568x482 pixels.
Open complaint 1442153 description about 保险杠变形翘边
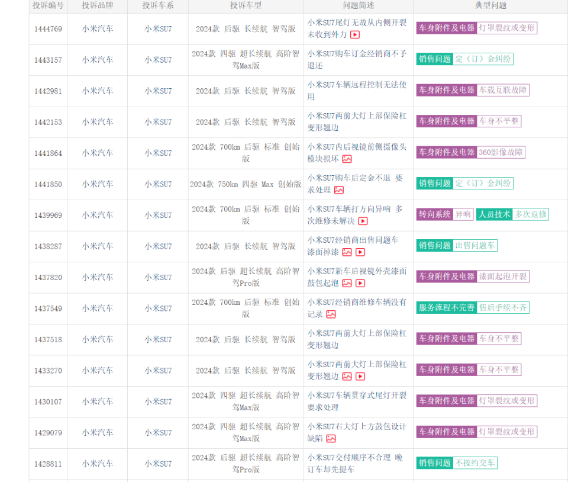click(357, 122)
